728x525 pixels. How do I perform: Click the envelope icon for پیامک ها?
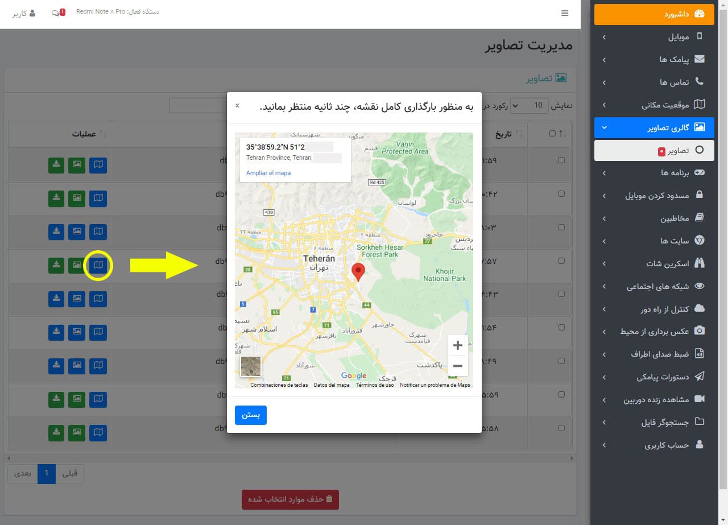tap(700, 59)
